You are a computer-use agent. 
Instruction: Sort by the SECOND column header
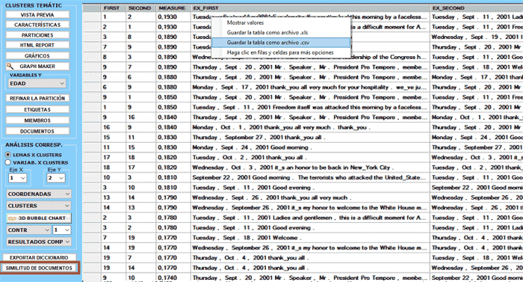(x=141, y=8)
